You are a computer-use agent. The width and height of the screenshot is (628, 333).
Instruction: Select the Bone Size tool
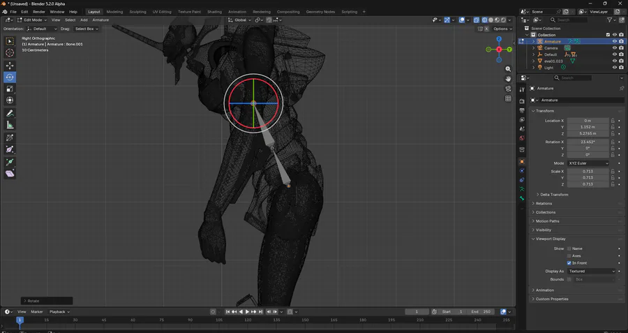[x=10, y=149]
